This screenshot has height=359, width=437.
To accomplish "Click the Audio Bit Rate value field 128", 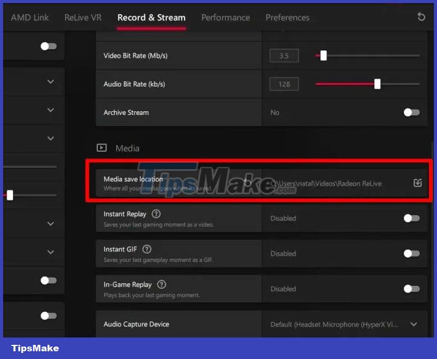I will 284,84.
